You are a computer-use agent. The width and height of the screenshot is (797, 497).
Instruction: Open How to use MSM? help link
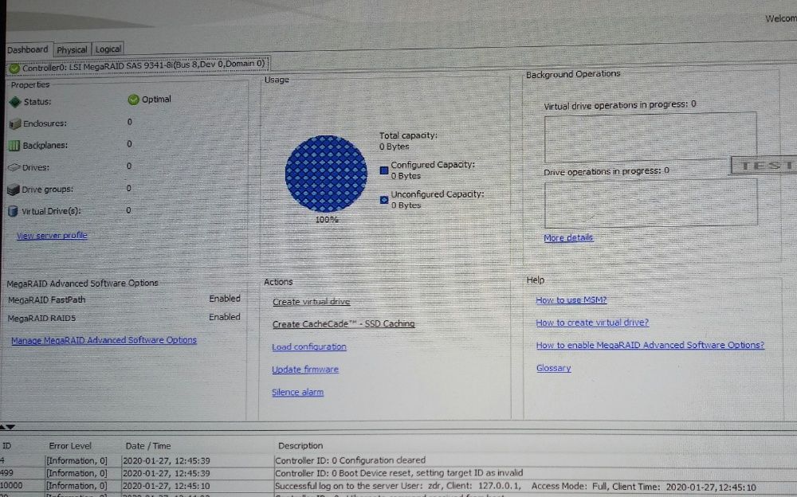click(x=571, y=299)
